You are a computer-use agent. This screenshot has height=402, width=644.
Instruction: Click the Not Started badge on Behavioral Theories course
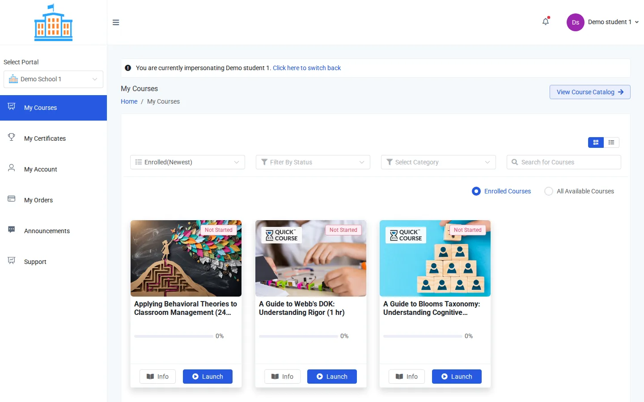219,230
